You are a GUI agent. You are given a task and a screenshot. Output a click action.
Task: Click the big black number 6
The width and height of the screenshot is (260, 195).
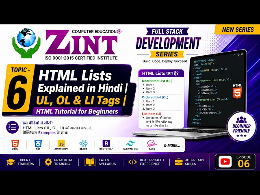[x=17, y=93]
